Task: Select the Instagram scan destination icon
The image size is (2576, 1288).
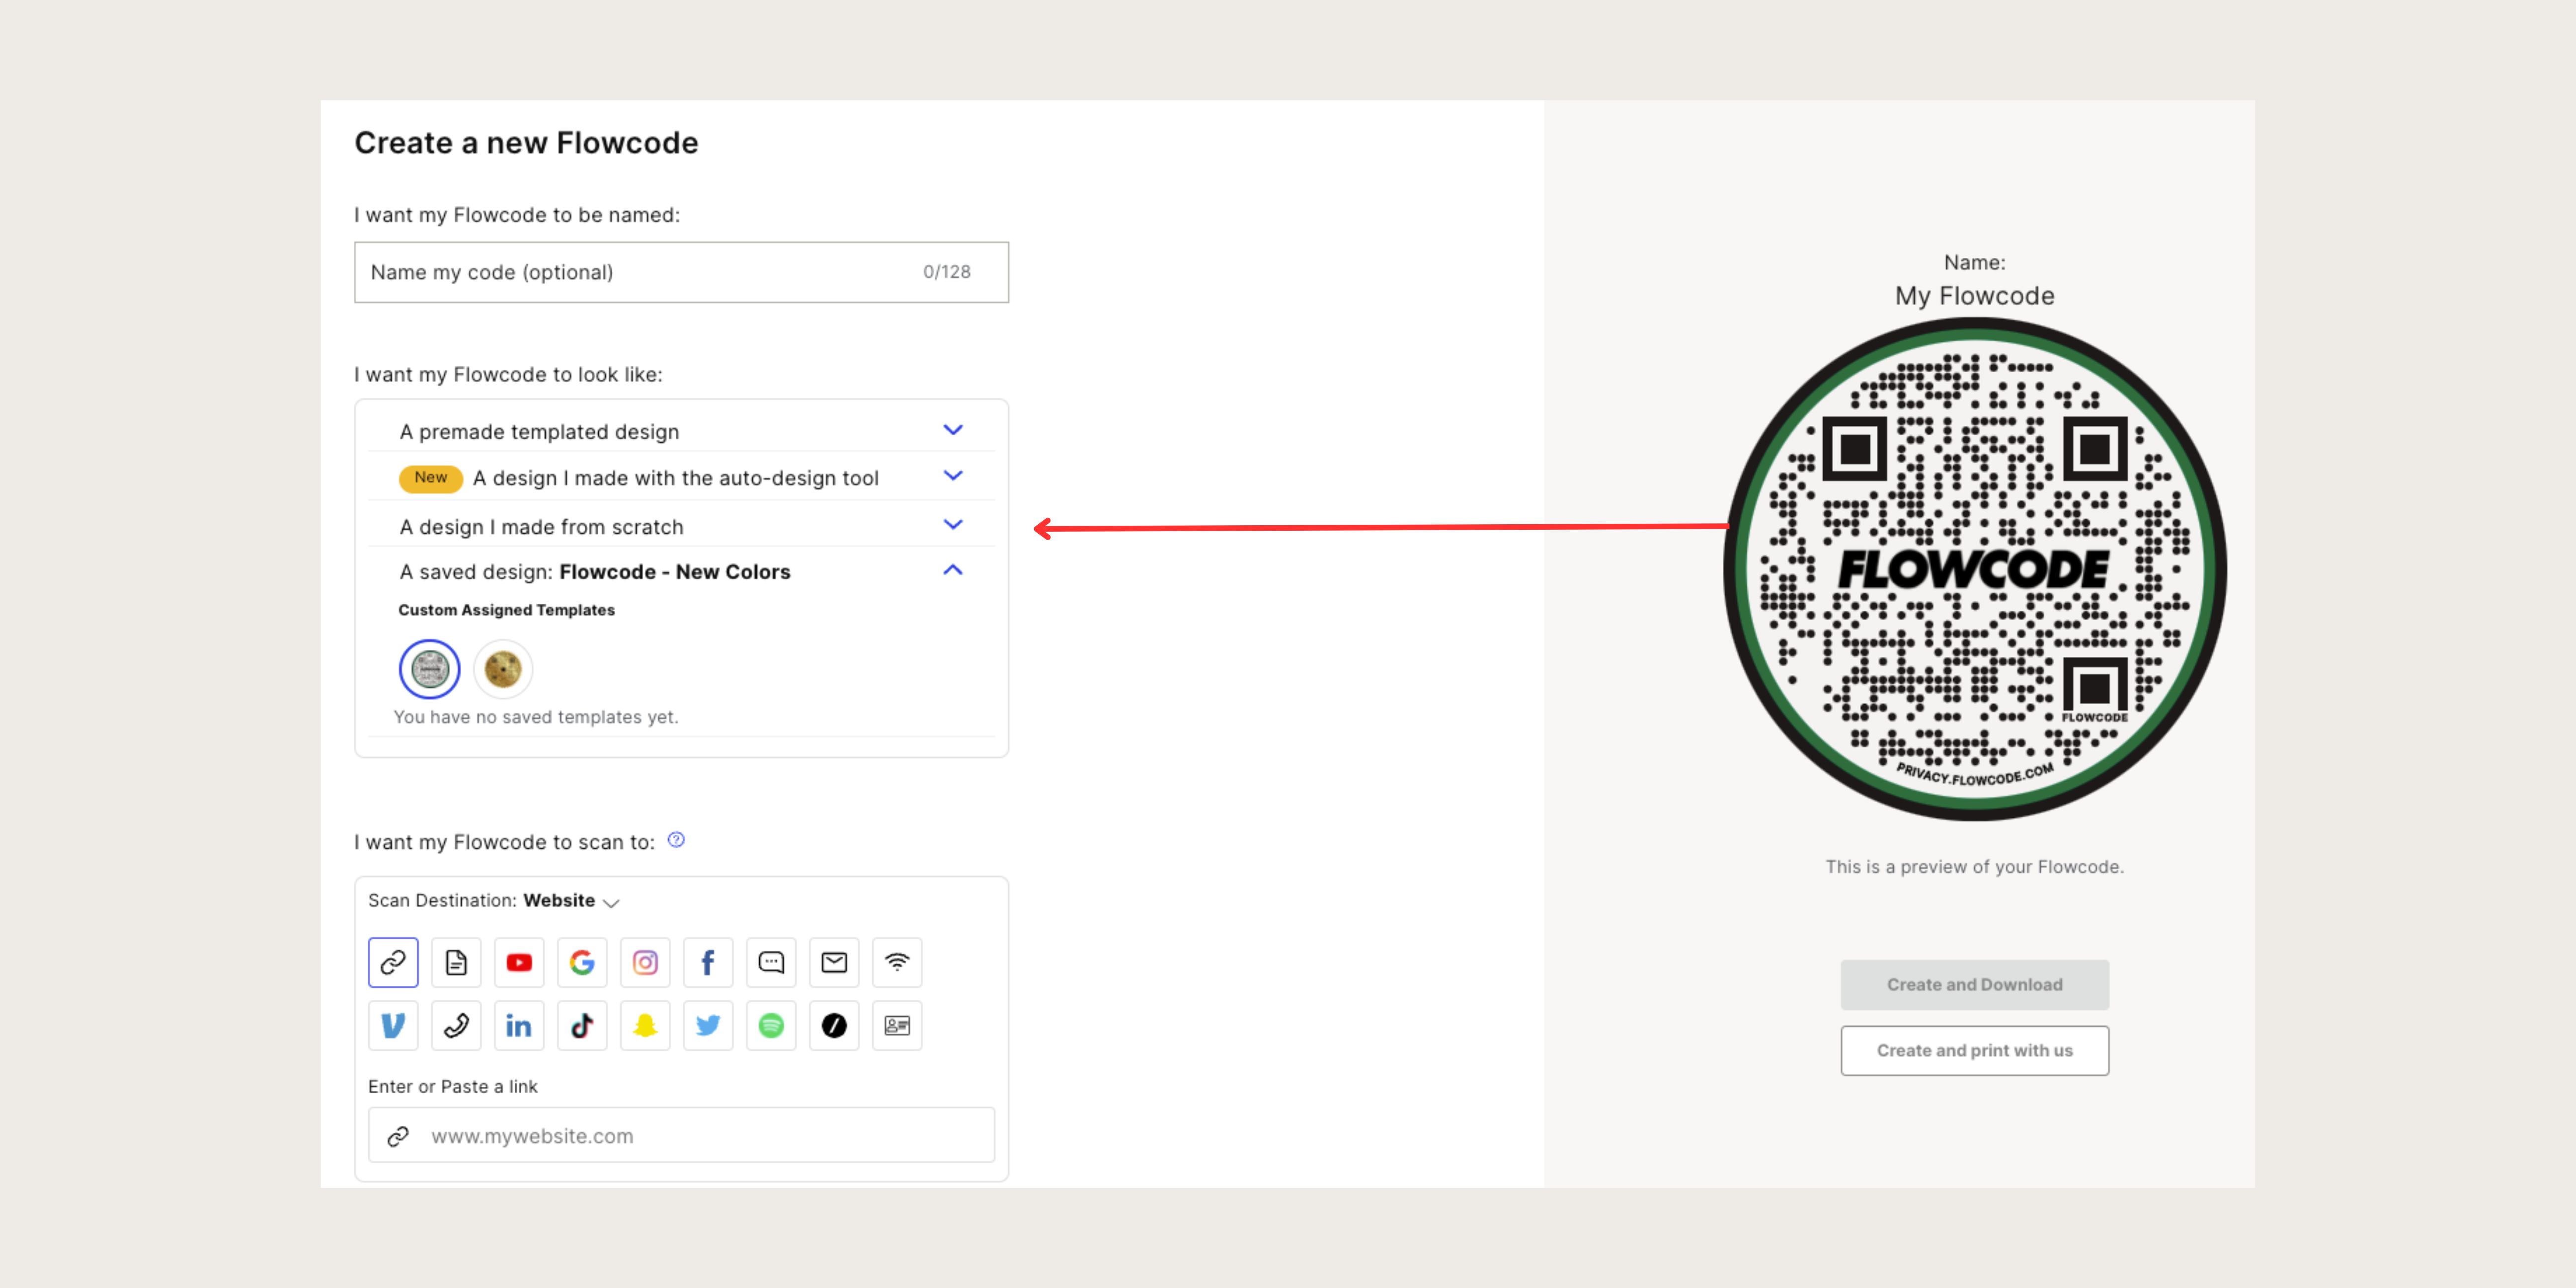Action: pos(645,962)
